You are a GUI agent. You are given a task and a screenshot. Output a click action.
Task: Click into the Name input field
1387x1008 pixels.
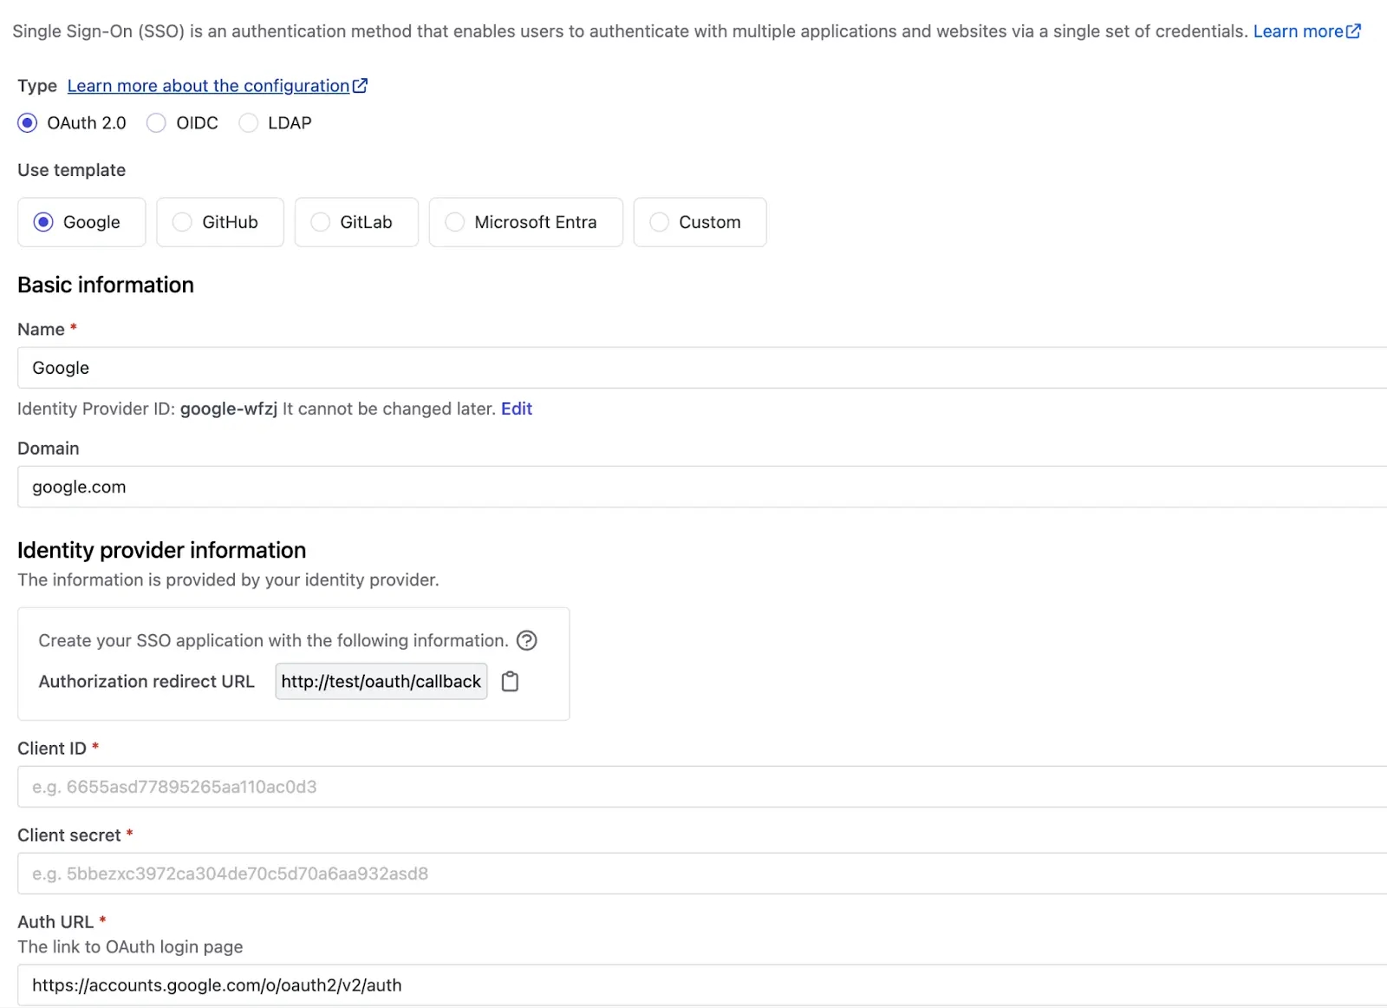[x=693, y=368]
